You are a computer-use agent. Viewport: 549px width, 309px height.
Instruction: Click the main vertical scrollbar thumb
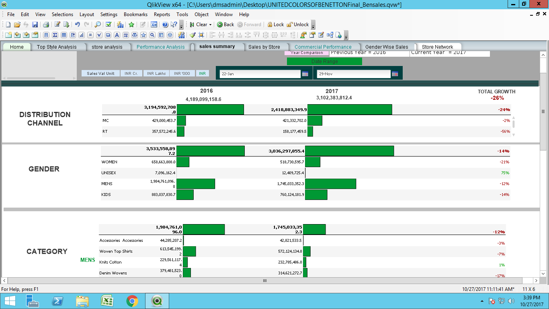543,111
